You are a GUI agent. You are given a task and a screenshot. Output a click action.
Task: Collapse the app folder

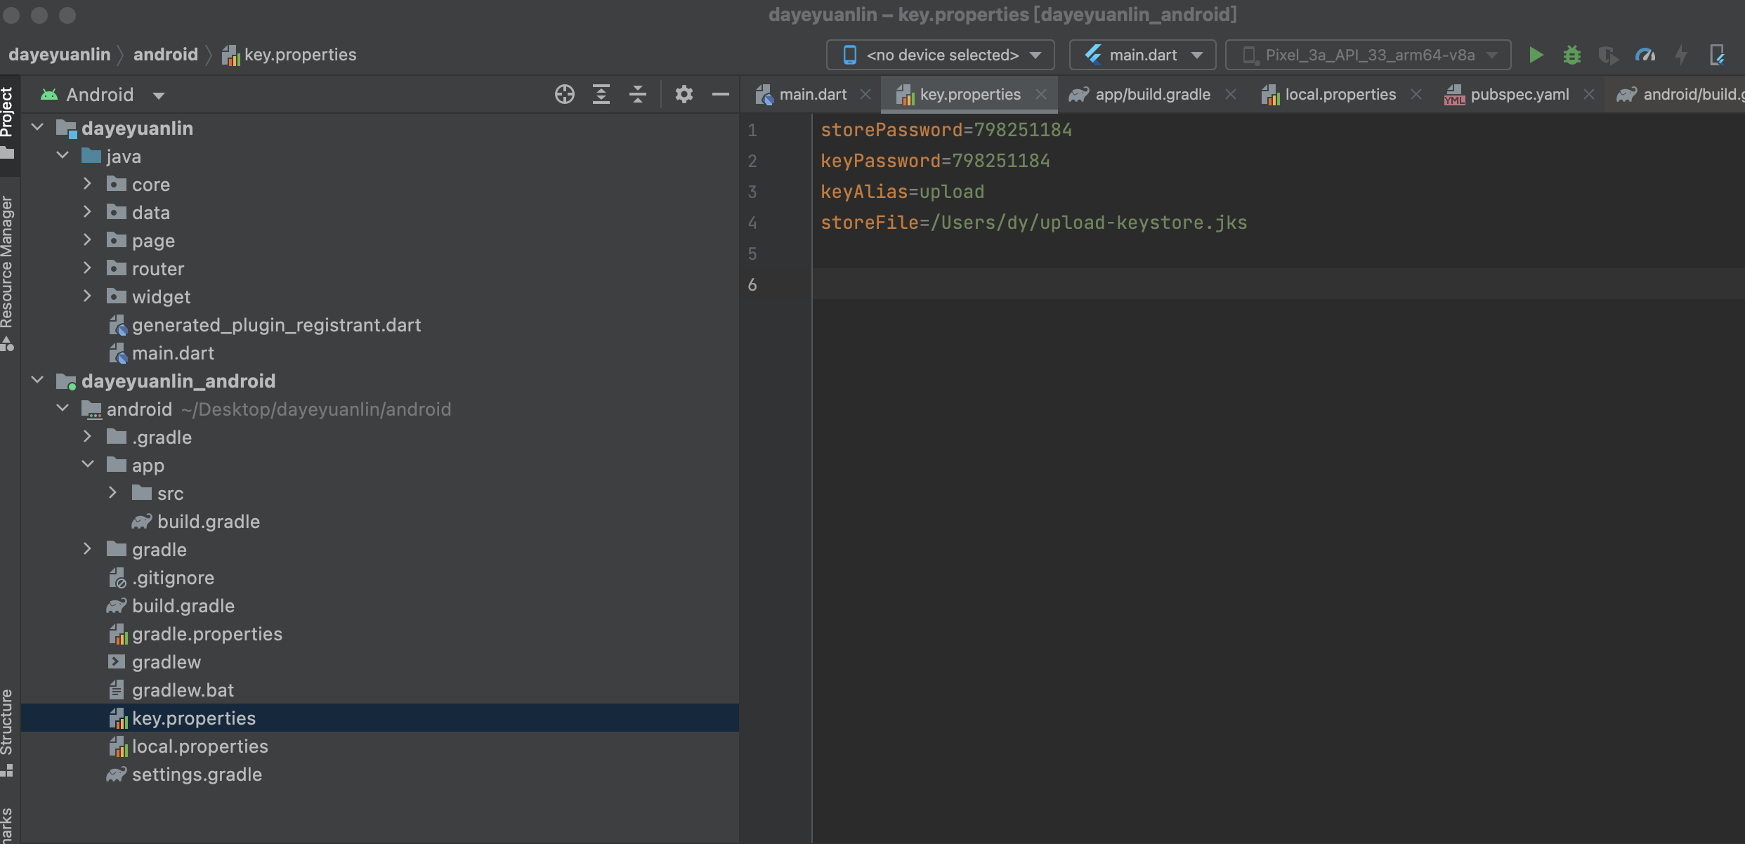point(88,465)
